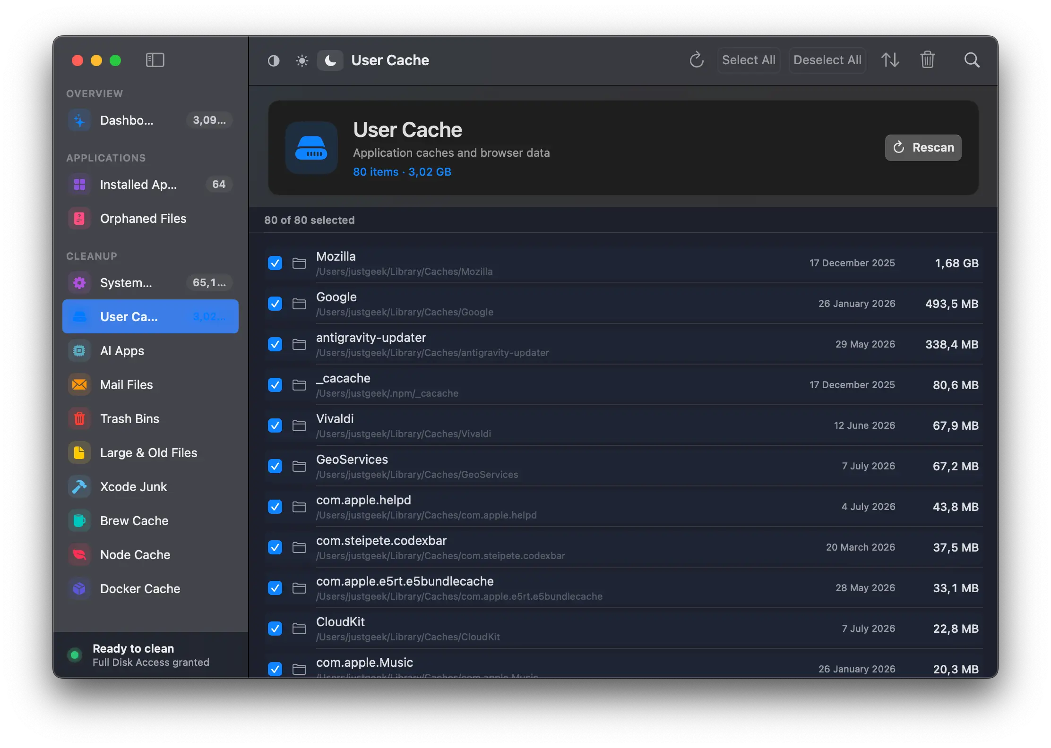Screen dimensions: 1051x748
Task: Click the 80 items · 3,02 GB summary
Action: tap(402, 172)
